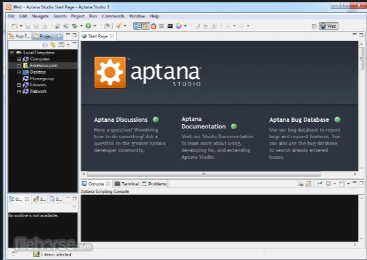Open the Window menu
The height and width of the screenshot is (260, 367).
[x=137, y=16]
